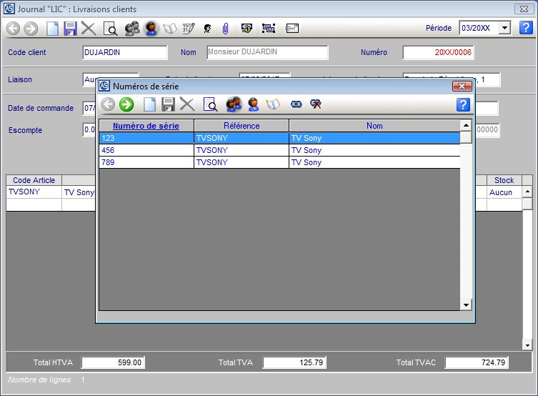Viewport: 538px width, 396px height.
Task: Click the unlink icon with red cross
Action: pyautogui.click(x=315, y=105)
